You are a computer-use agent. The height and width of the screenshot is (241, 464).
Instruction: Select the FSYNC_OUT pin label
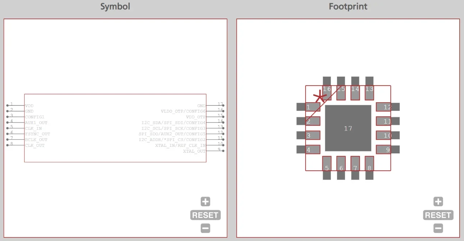[37, 134]
